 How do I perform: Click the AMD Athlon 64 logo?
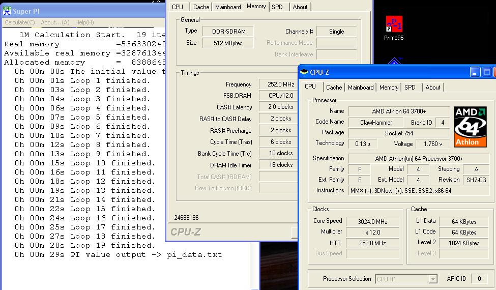click(470, 127)
